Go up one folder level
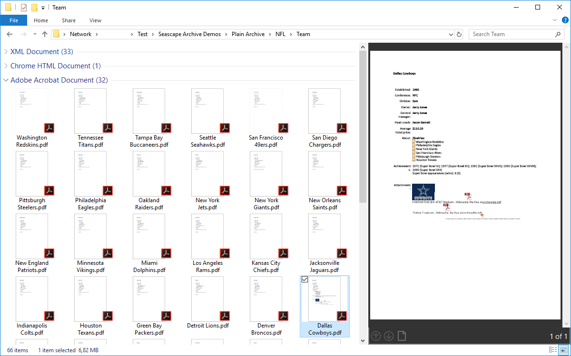The width and height of the screenshot is (571, 356). click(45, 34)
